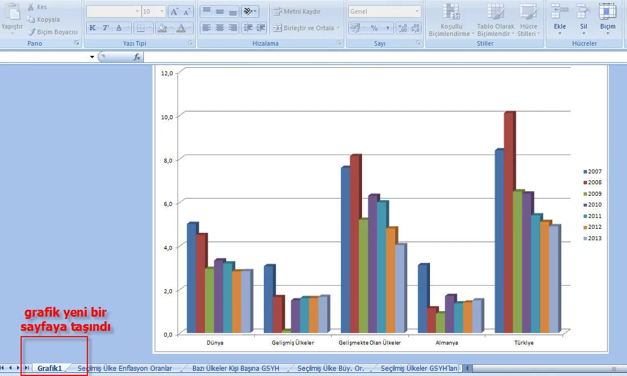Click the 2008 legend color swatch
Image resolution: width=627 pixels, height=376 pixels.
click(x=585, y=183)
